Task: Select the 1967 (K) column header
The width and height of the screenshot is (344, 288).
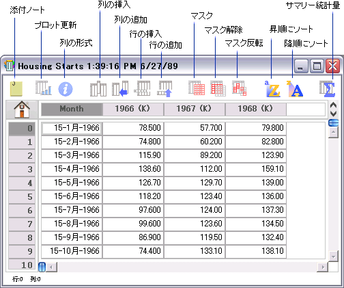Action: coord(194,109)
